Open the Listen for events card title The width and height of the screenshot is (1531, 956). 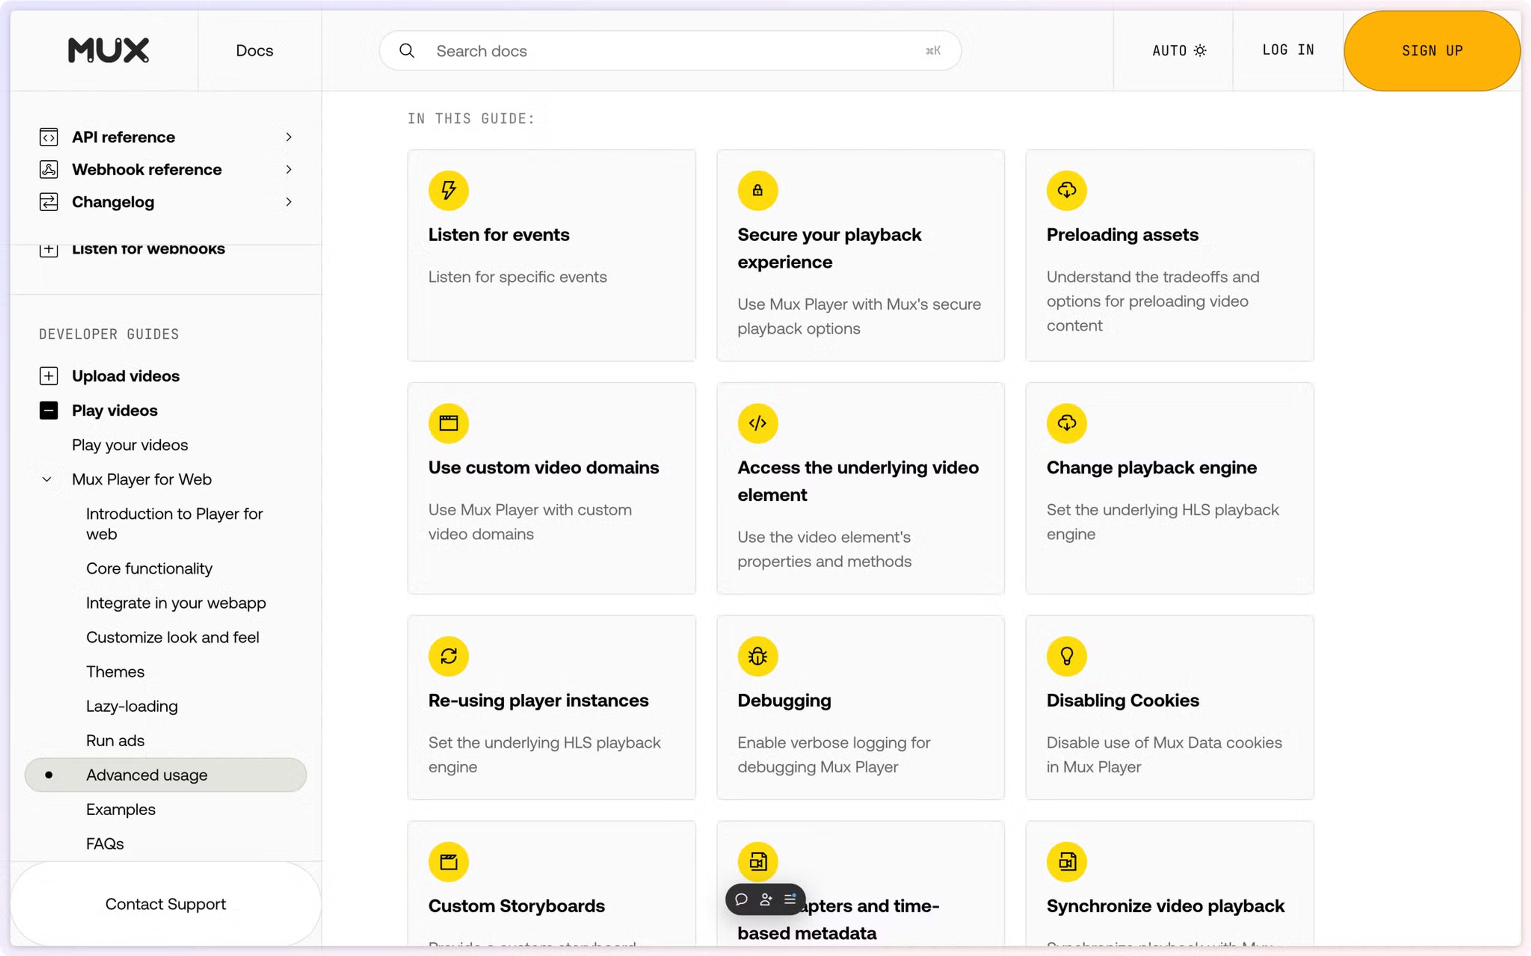tap(499, 234)
